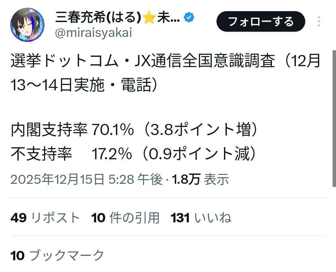Open the 2025年12月15日 5:28 午後 timestamp
Viewport: 336px width, 272px height.
86,179
